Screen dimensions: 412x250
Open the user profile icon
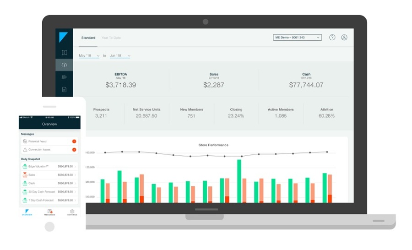coord(344,38)
